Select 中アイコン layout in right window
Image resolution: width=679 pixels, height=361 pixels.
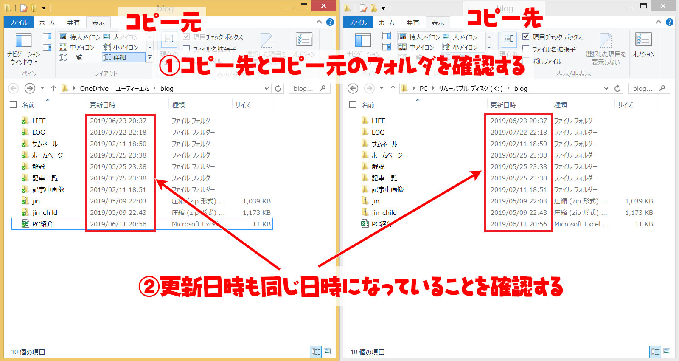417,47
